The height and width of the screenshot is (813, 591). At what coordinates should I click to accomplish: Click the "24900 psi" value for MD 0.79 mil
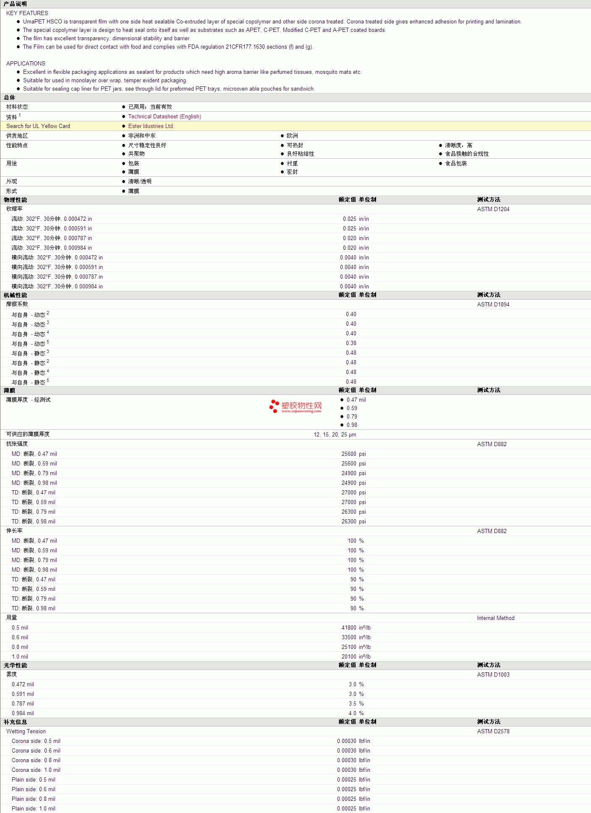point(354,473)
